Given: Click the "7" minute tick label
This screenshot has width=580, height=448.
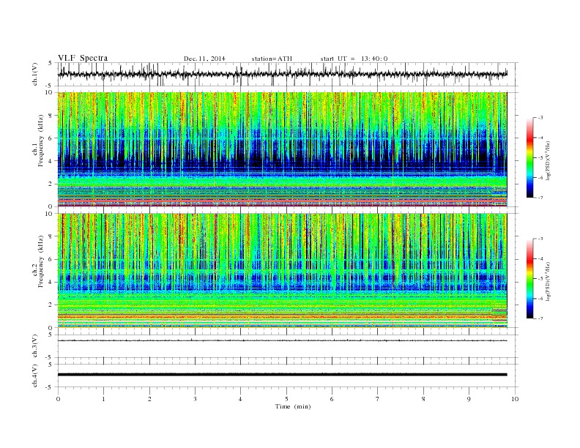Looking at the screenshot, I should click(x=378, y=399).
